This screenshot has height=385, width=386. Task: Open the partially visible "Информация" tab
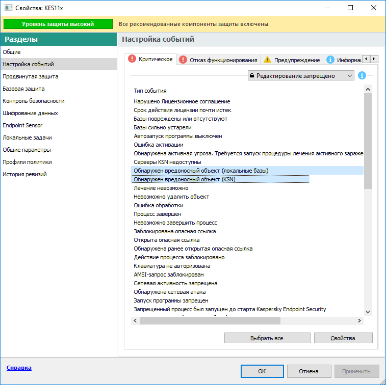(x=343, y=60)
